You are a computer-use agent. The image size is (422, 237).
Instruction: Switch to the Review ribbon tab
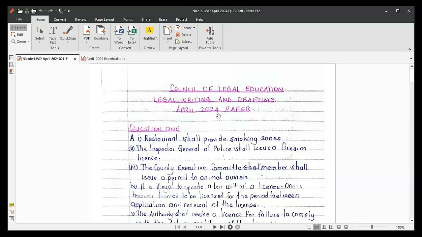click(80, 19)
